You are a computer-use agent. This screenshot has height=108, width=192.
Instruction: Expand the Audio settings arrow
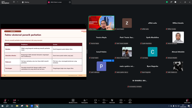tap(8, 100)
